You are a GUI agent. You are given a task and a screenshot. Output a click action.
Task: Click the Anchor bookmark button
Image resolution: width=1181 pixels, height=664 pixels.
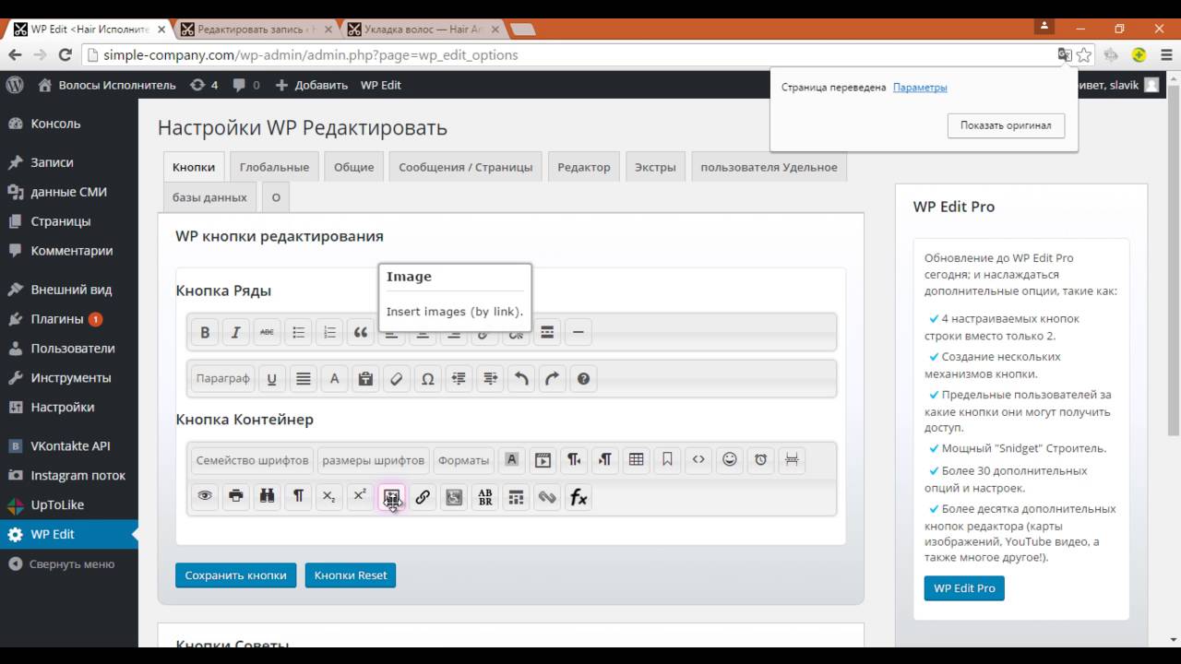click(667, 460)
